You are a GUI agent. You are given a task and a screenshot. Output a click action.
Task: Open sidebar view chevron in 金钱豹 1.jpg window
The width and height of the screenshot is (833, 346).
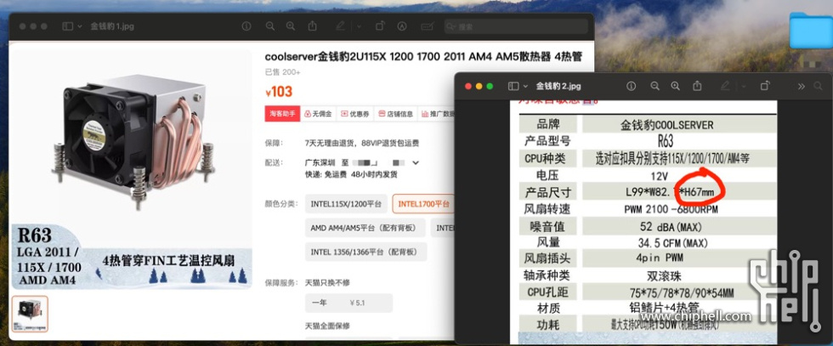point(80,26)
